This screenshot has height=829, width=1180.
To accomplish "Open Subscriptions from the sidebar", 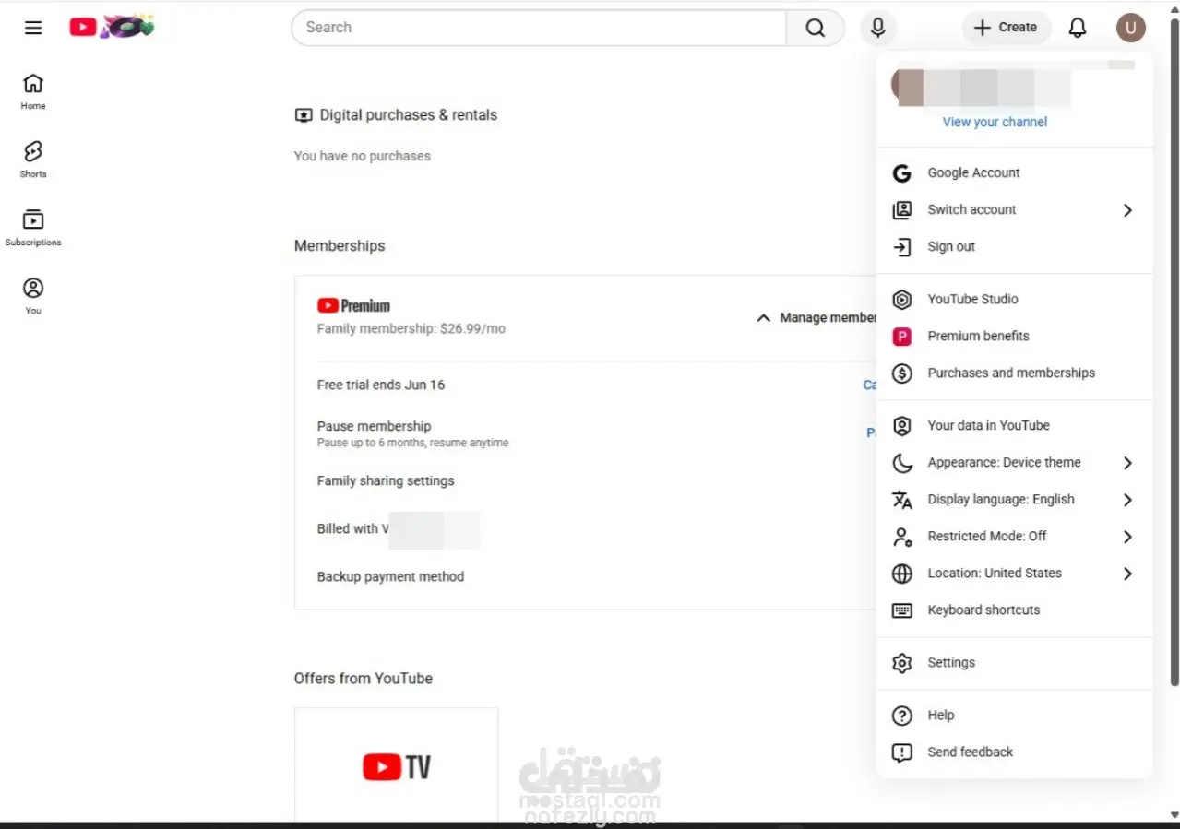I will point(33,228).
